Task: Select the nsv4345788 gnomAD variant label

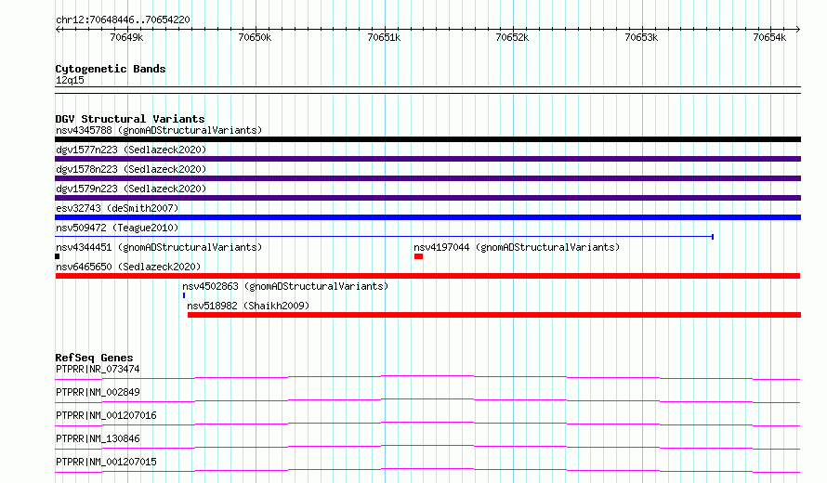Action: pyautogui.click(x=159, y=130)
